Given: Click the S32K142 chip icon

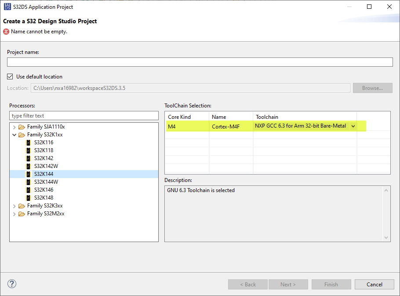Looking at the screenshot, I should click(29, 158).
